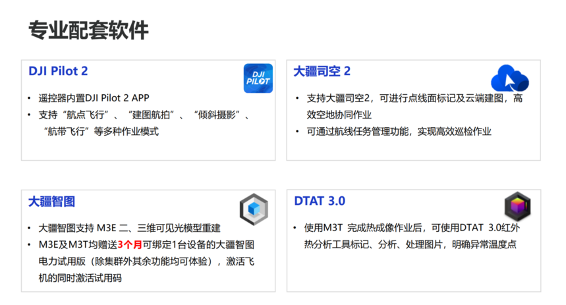Click the DTAT 3.0 colorful cube icon
Viewport: 566px width, 305px height.
point(518,206)
